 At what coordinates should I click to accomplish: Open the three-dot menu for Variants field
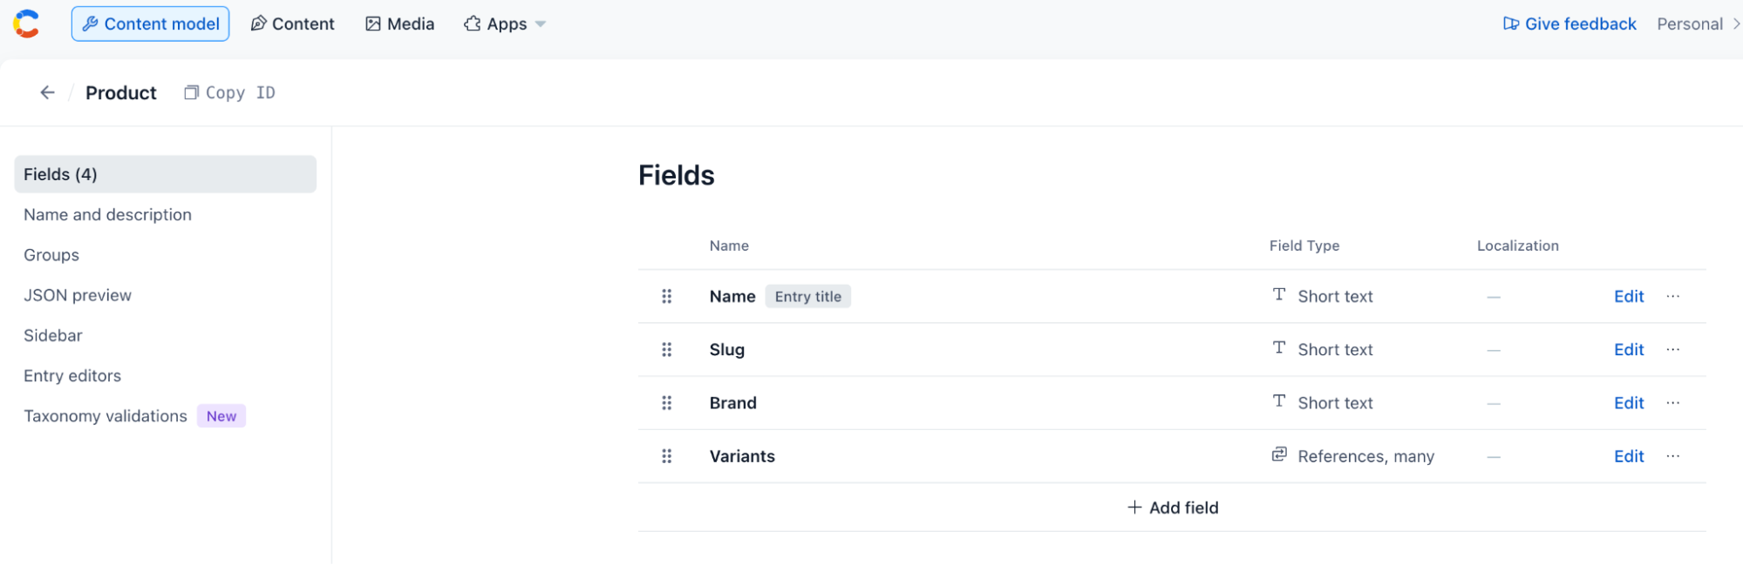point(1672,456)
